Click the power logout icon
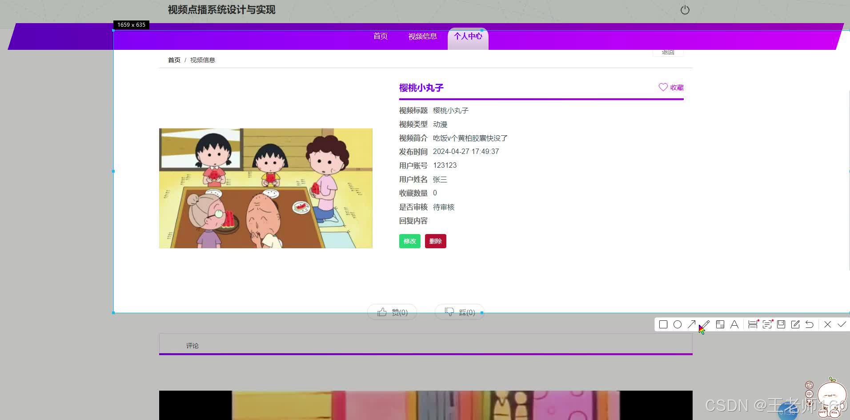The image size is (850, 420). point(685,10)
